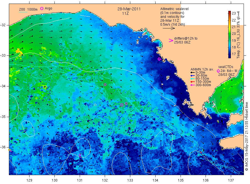Click the blue 30-80m legend arrow

(x=192, y=76)
